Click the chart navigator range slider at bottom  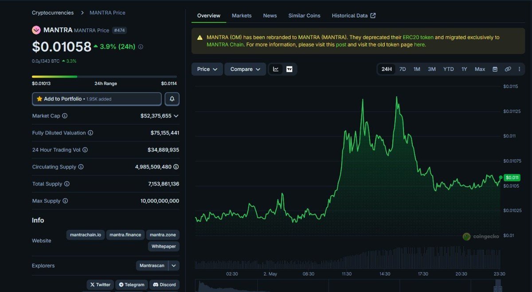(x=348, y=286)
